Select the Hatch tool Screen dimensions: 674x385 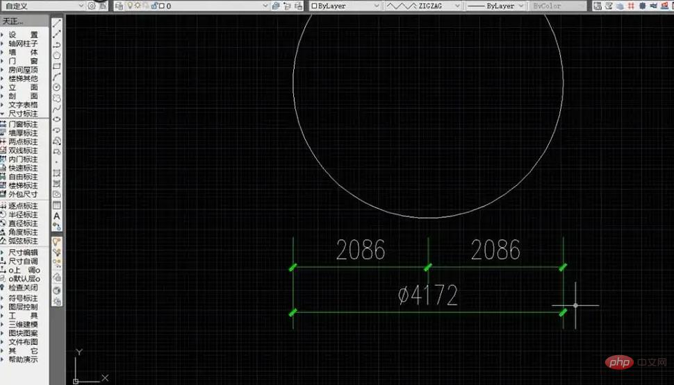point(56,173)
